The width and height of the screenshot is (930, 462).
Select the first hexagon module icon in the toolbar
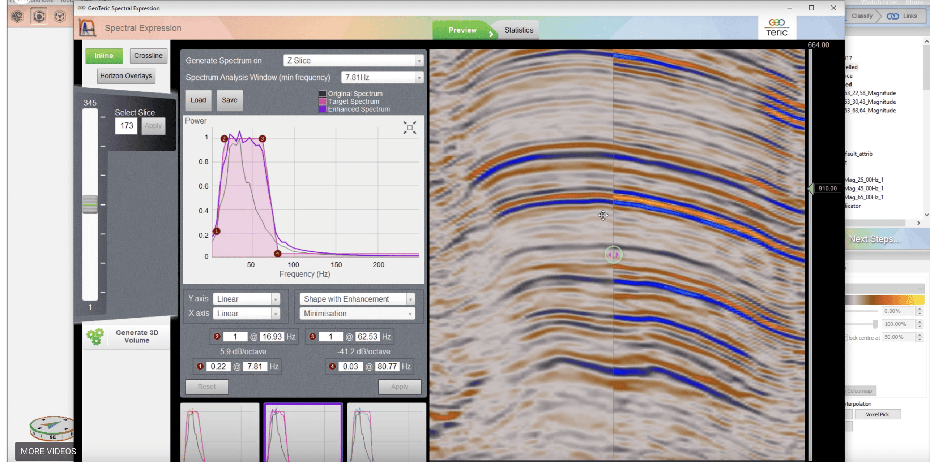point(17,16)
